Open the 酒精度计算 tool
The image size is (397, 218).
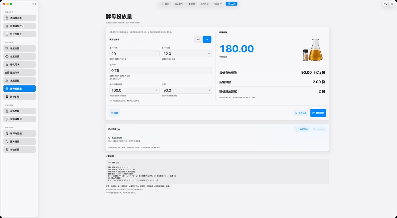pos(20,18)
